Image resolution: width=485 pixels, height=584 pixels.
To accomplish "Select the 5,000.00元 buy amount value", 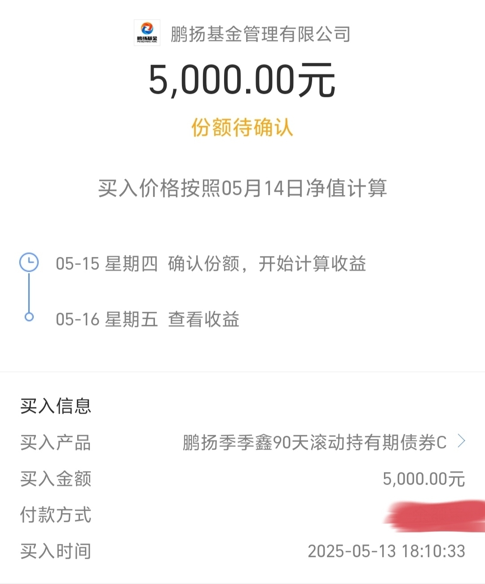I will pos(424,479).
